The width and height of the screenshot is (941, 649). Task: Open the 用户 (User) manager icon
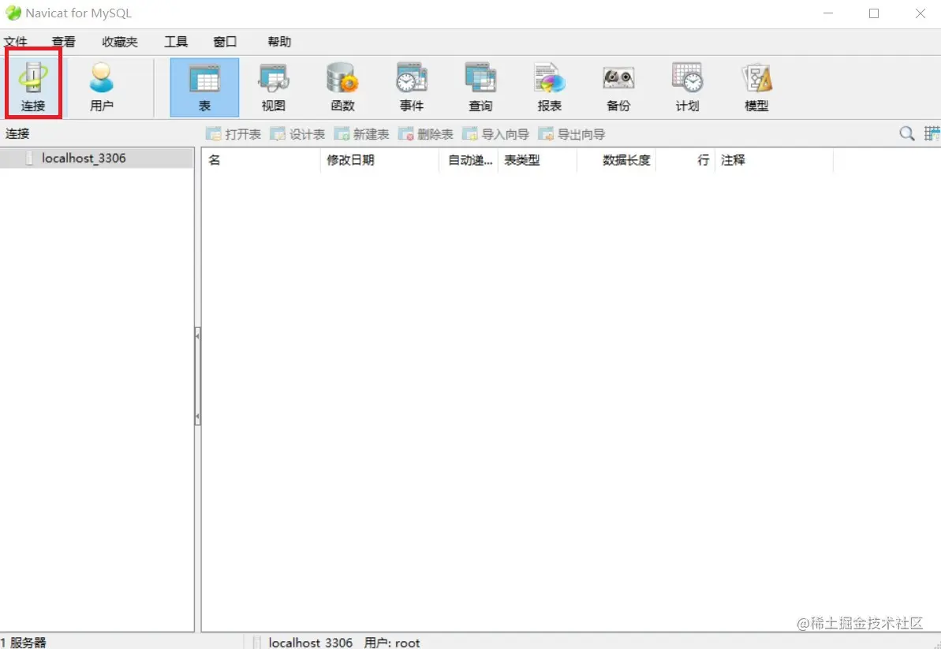[102, 87]
